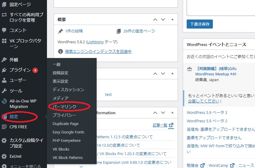The width and height of the screenshot is (255, 168).
Task: Click the ExUnit gear icon
Action: [x=4, y=156]
